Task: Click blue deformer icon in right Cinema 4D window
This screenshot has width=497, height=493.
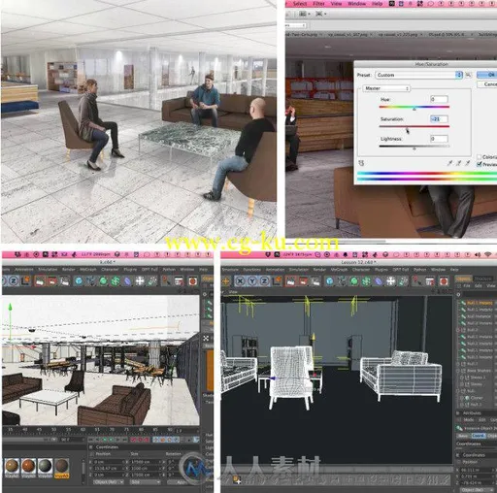Action: tap(379, 281)
